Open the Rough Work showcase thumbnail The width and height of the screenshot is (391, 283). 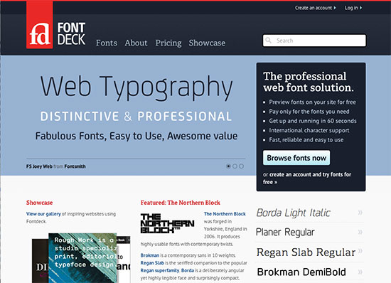click(82, 258)
